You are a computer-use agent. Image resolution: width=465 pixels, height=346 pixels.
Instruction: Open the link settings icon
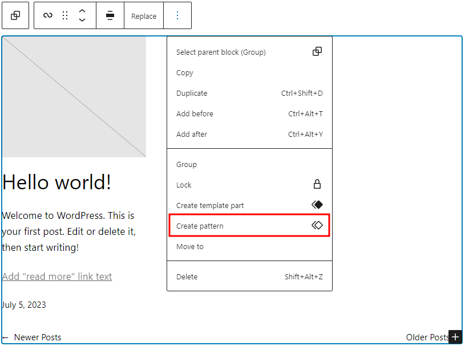point(47,15)
